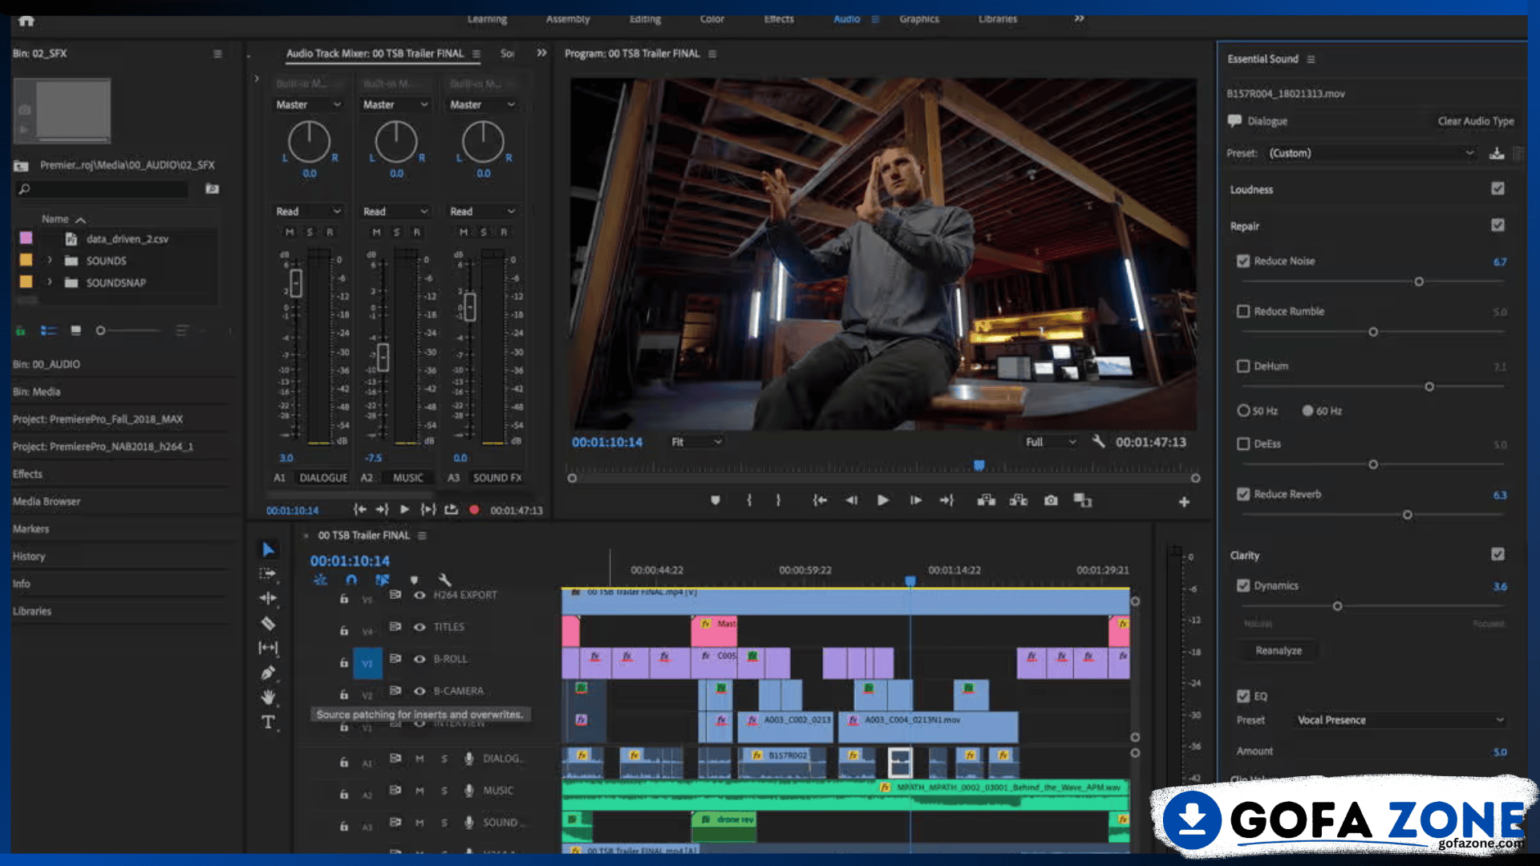Screen dimensions: 1540x866
Task: Select the Track Select Forward tool
Action: 268,574
